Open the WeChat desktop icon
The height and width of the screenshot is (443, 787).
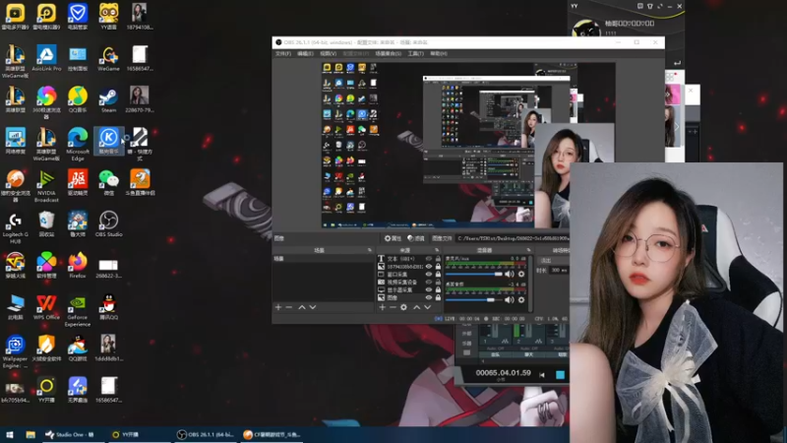(108, 182)
